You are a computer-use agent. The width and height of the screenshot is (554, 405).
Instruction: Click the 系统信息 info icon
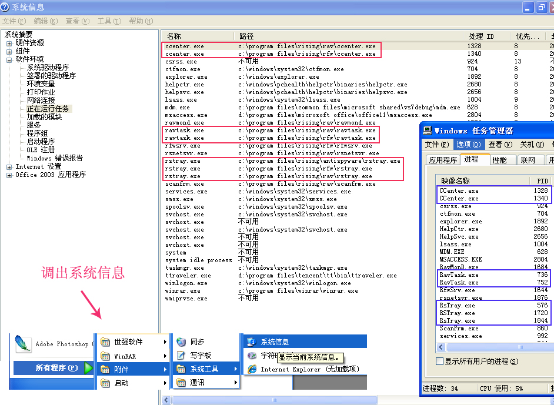[x=252, y=342]
